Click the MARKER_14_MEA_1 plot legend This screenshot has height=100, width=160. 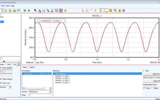click(x=51, y=21)
